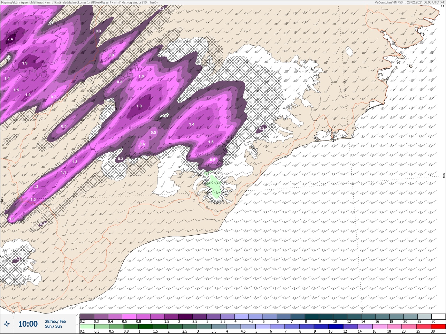Click the map title text starting 'Rigning/skúrir'
The width and height of the screenshot is (446, 334).
click(x=79, y=2)
